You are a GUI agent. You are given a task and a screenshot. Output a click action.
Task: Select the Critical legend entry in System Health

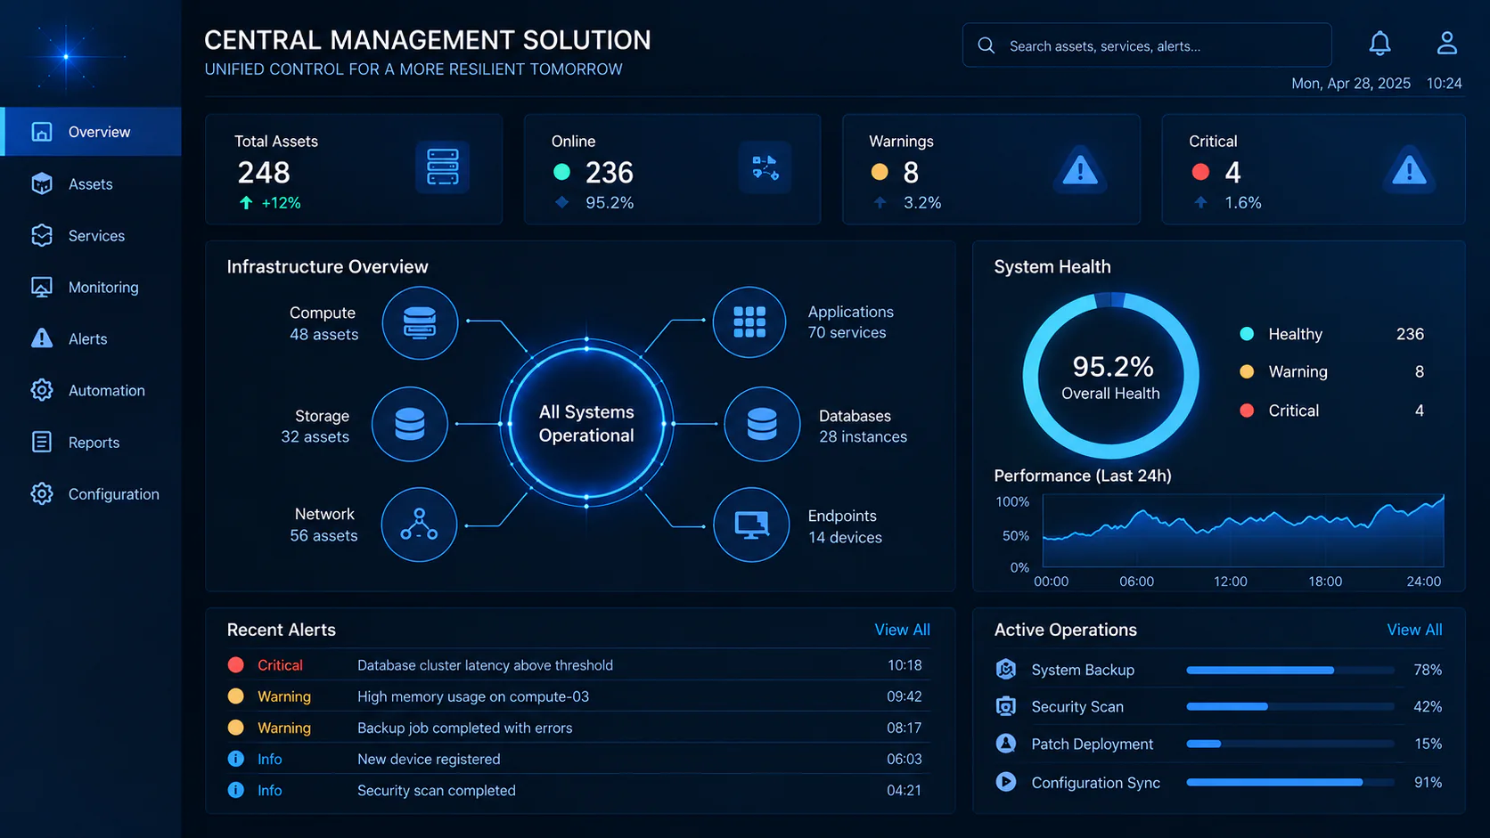(x=1331, y=411)
